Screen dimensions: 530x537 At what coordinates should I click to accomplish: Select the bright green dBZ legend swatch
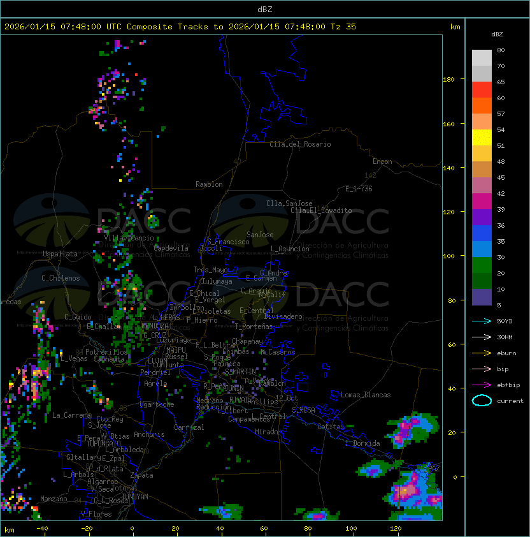pyautogui.click(x=482, y=265)
